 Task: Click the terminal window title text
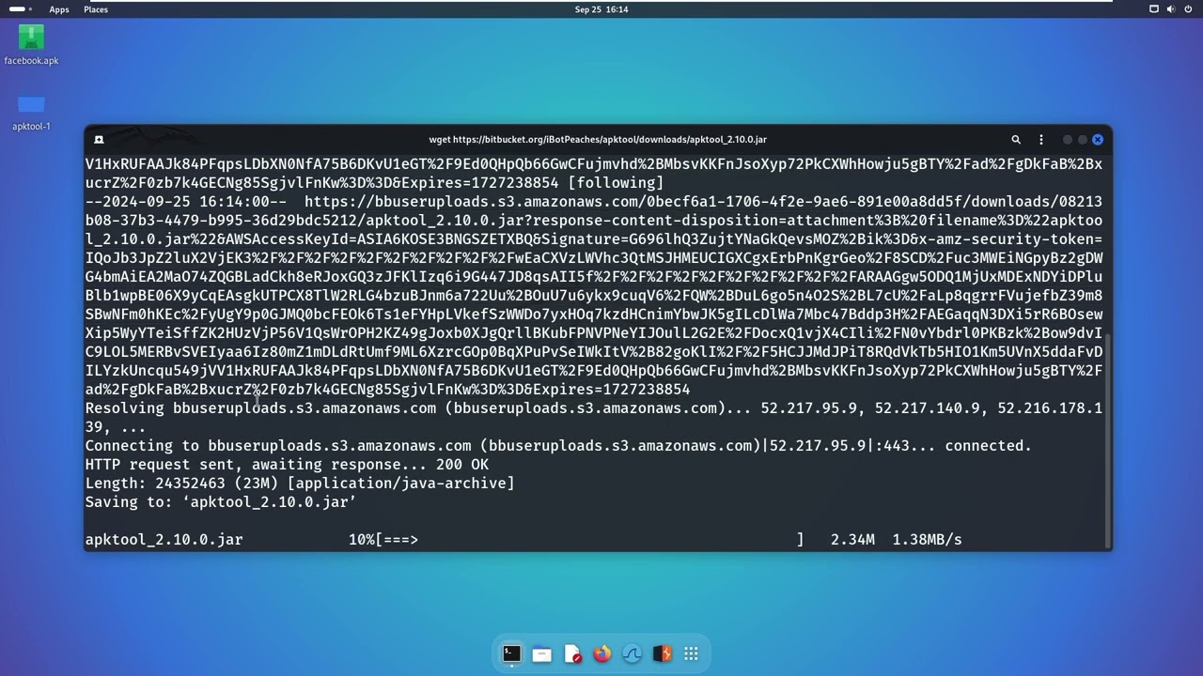pos(598,139)
